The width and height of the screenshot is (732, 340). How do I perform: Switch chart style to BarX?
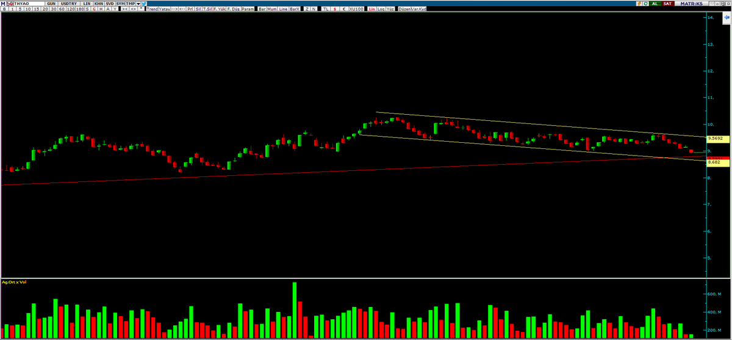pos(295,9)
